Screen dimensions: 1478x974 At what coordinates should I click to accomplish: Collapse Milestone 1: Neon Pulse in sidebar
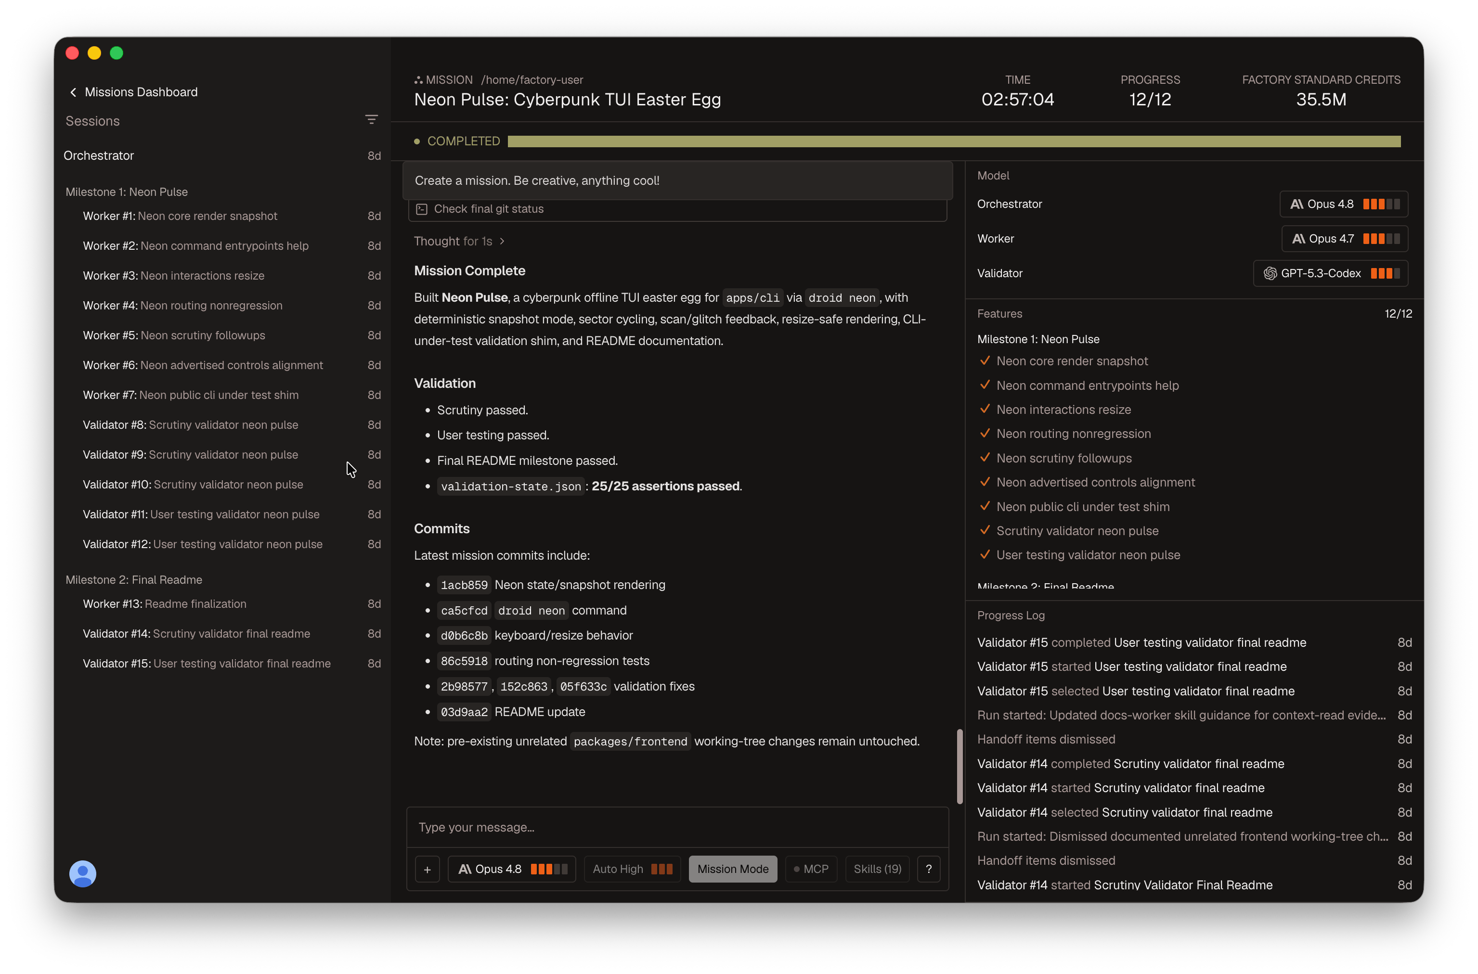pyautogui.click(x=127, y=192)
